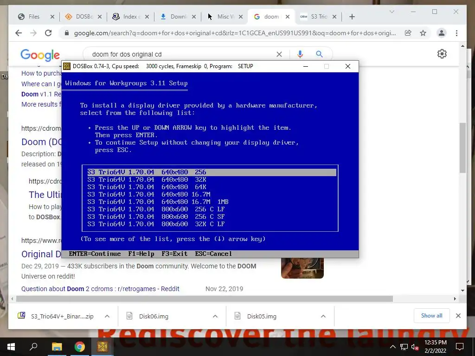Open the Windows Start menu

tap(11, 347)
